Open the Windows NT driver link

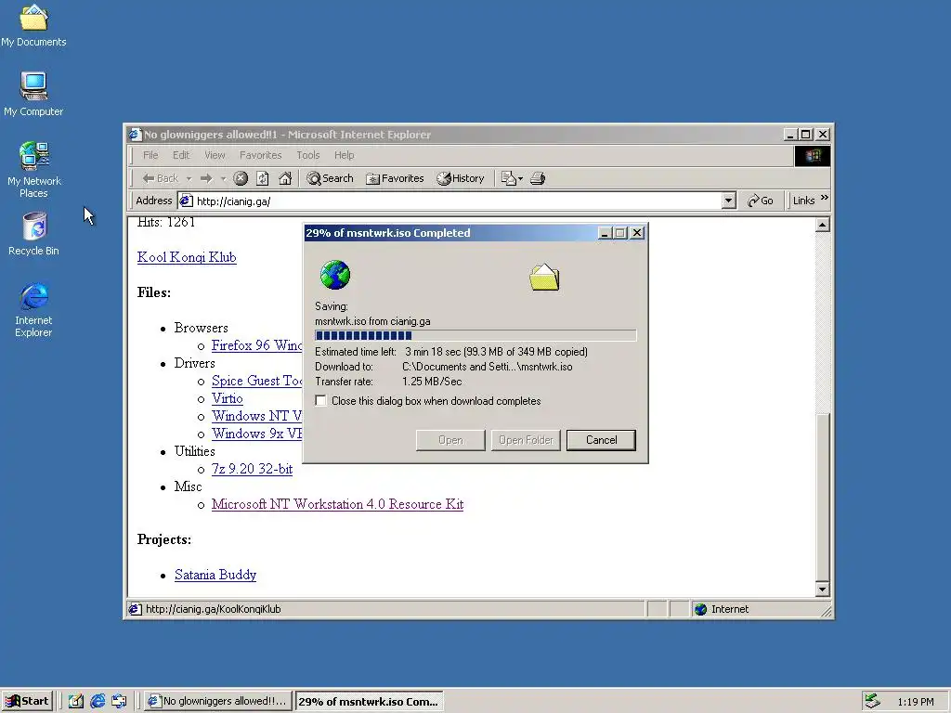[256, 416]
